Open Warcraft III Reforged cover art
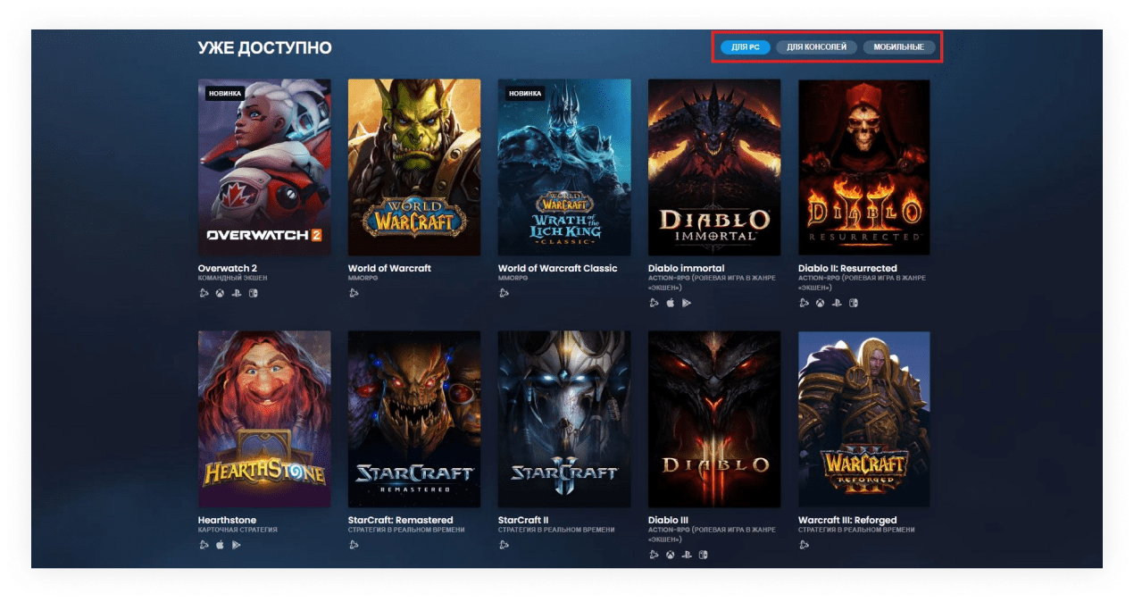The image size is (1134, 602). 864,419
